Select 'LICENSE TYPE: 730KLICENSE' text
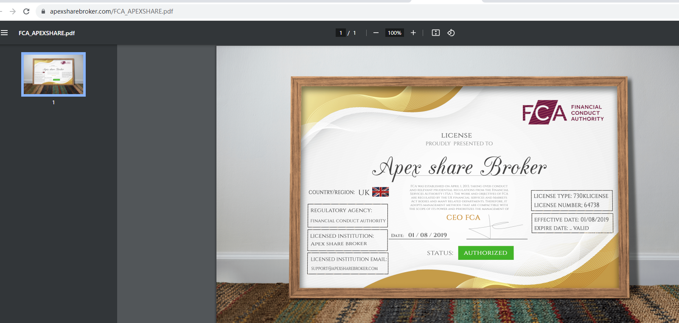679x323 pixels. pyautogui.click(x=571, y=196)
